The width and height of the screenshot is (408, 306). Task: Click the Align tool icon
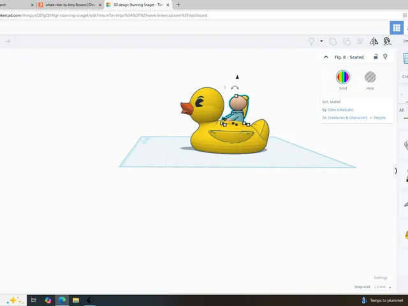(x=360, y=41)
